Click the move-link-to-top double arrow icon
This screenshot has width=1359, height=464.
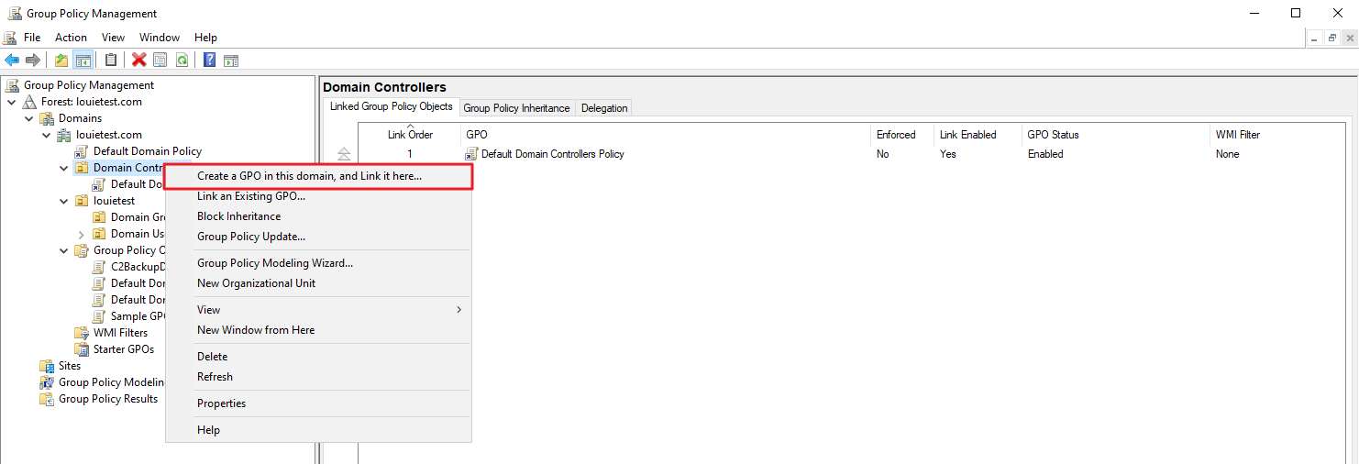pos(344,153)
